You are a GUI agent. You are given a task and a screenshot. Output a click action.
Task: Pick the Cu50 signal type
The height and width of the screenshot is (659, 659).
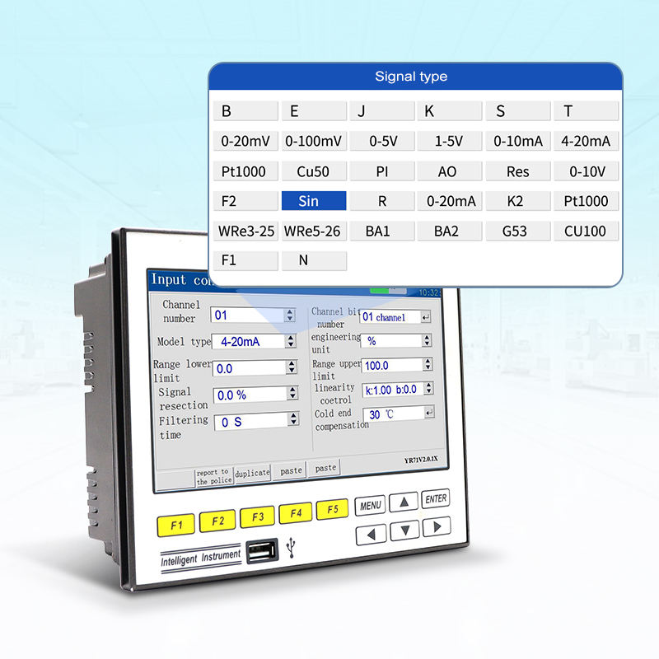(x=314, y=171)
